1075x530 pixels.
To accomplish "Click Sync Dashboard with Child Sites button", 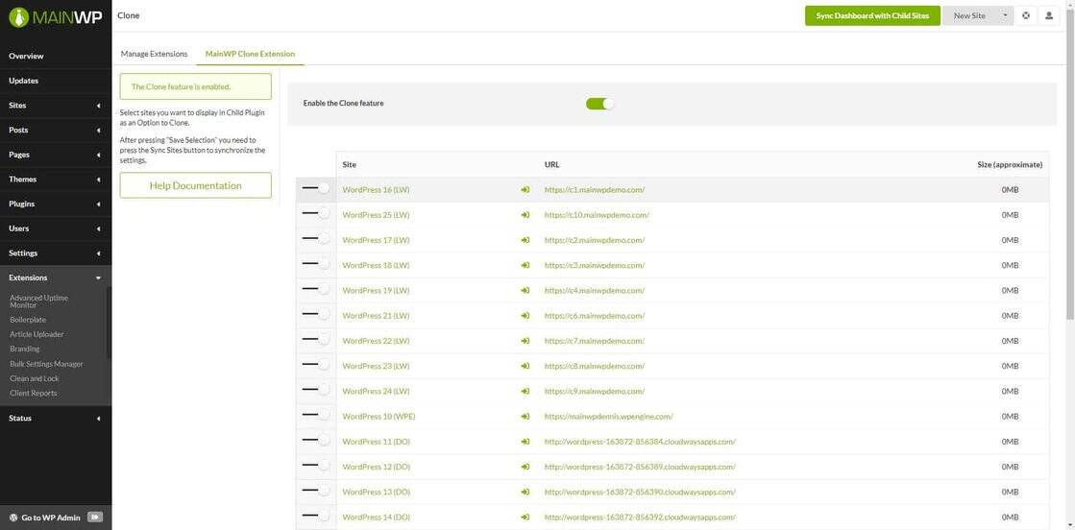I will pyautogui.click(x=872, y=15).
